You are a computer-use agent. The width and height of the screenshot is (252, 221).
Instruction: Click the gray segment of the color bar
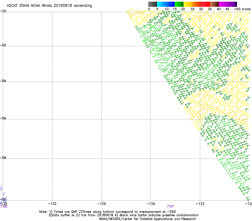[153, 4]
